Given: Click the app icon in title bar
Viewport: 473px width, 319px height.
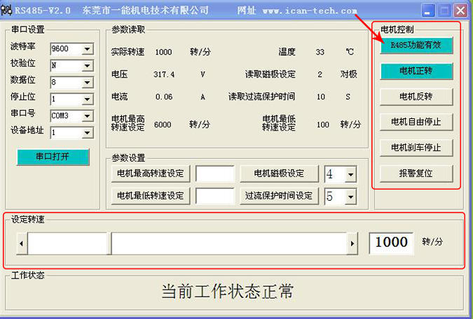Looking at the screenshot, I should [6, 10].
